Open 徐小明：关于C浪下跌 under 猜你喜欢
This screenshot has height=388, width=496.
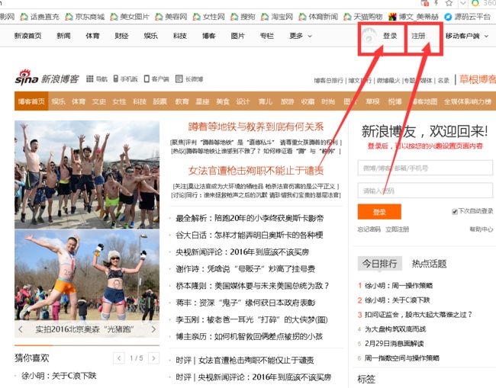click(59, 376)
